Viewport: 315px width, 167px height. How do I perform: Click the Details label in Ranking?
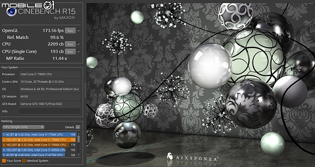pyautogui.click(x=70, y=127)
